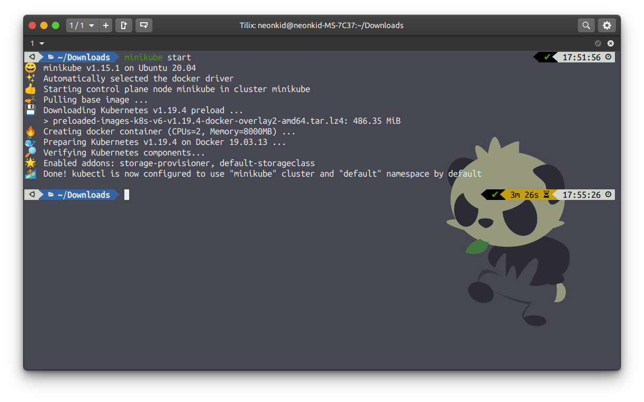The width and height of the screenshot is (644, 402).
Task: Click 'Verifying Kubernetes components...' line
Action: pyautogui.click(x=124, y=152)
